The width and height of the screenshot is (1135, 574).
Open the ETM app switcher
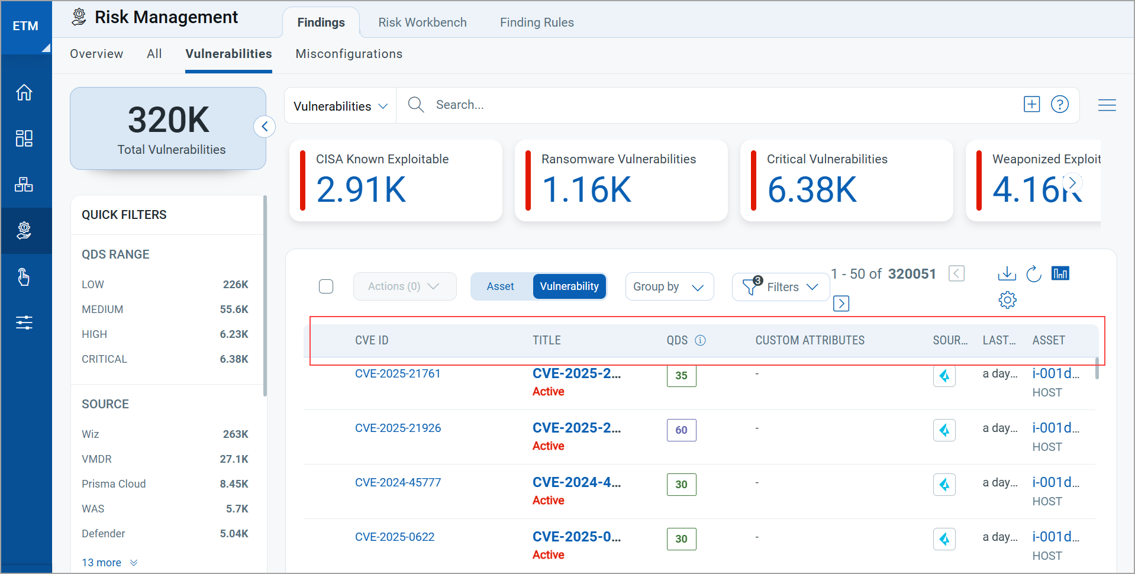point(26,27)
